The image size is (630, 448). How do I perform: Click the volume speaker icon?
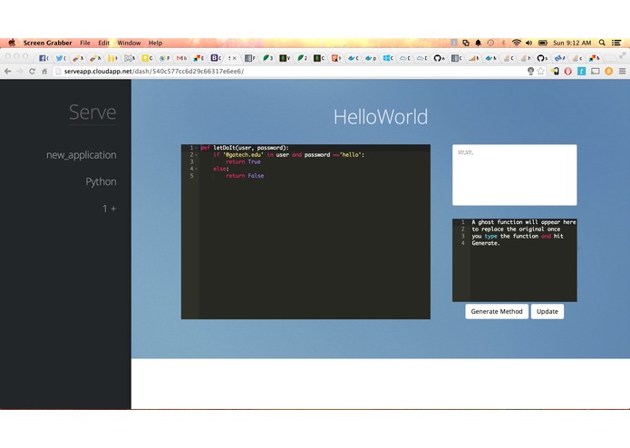[528, 43]
